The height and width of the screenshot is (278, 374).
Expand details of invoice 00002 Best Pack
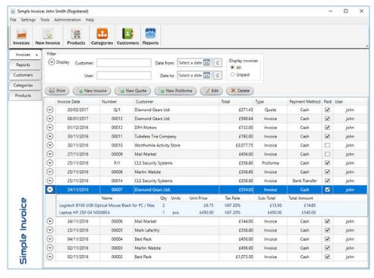coord(50,257)
